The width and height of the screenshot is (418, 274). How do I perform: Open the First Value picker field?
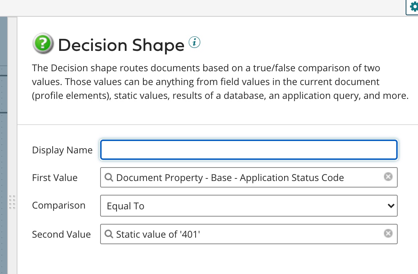tap(249, 177)
